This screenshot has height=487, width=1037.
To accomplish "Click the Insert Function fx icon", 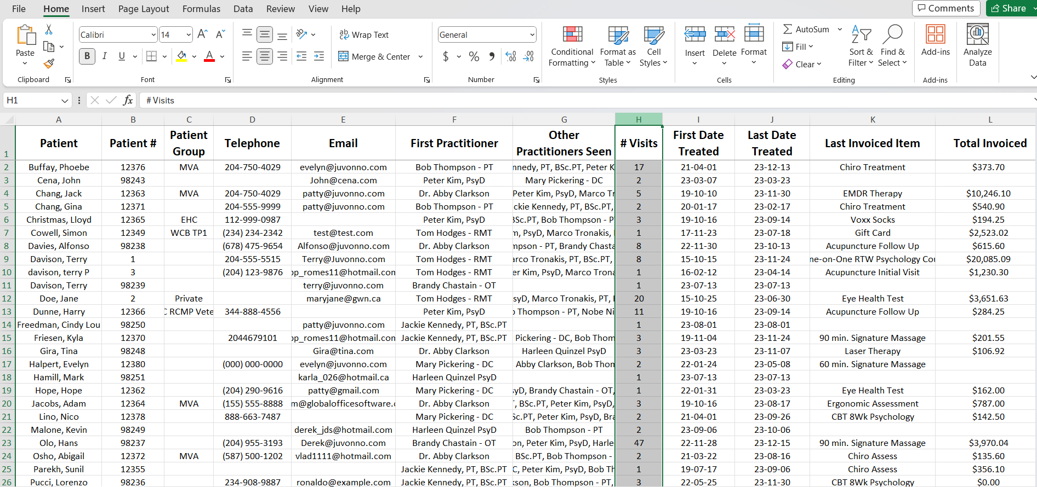I will coord(128,100).
